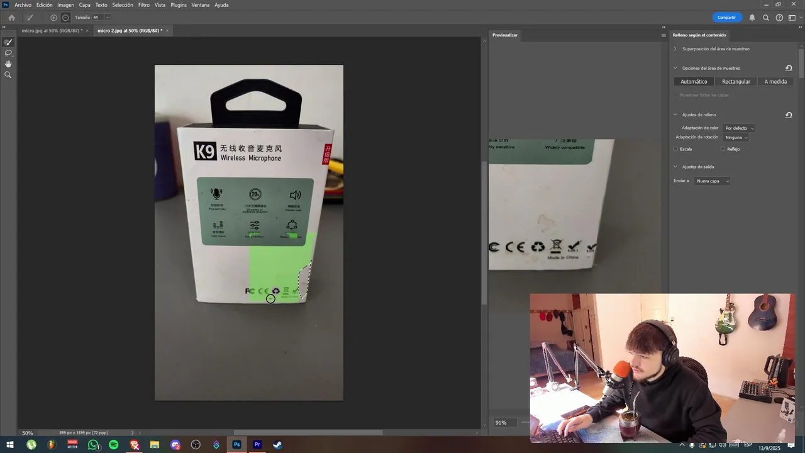805x453 pixels.
Task: Click the Tamaño value field
Action: pyautogui.click(x=97, y=18)
